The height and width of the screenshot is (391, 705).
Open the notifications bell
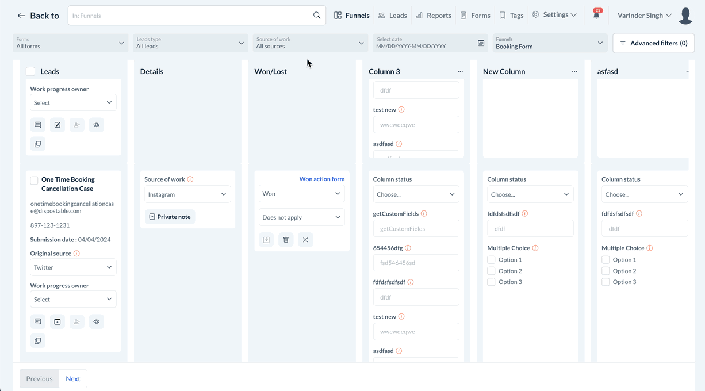(596, 16)
